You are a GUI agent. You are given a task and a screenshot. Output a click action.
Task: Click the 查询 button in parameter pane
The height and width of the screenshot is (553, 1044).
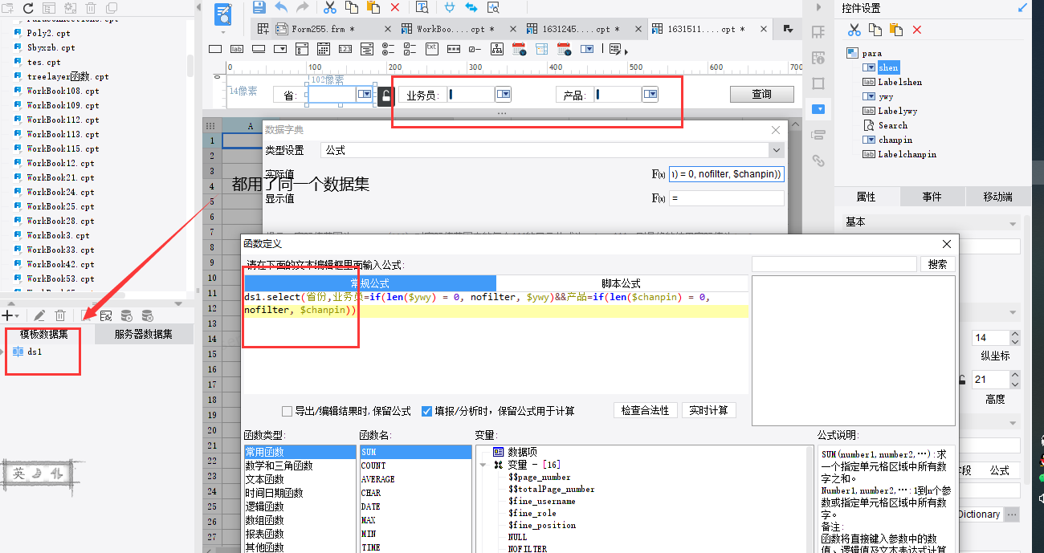click(x=761, y=95)
